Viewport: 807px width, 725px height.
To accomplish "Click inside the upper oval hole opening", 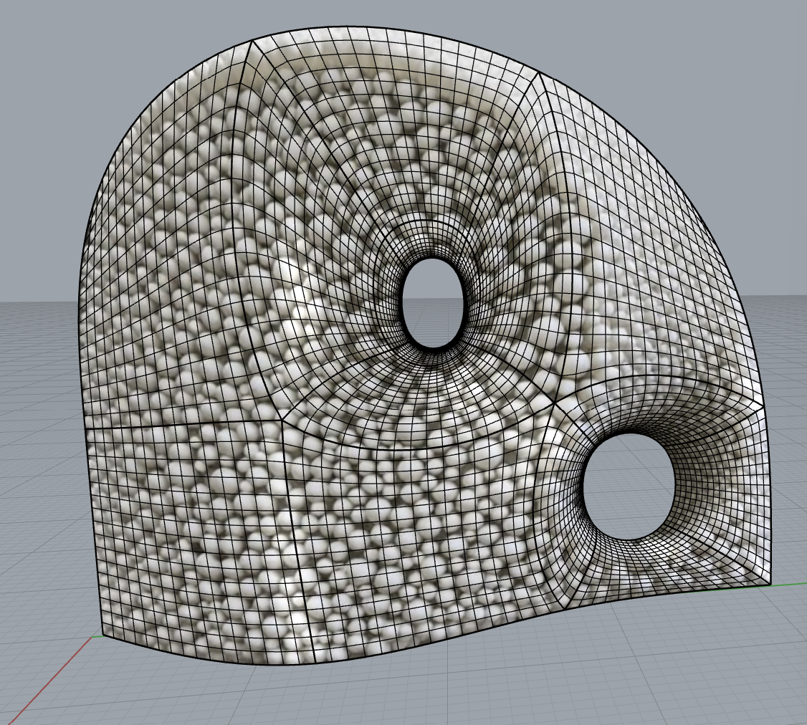I will tap(433, 302).
